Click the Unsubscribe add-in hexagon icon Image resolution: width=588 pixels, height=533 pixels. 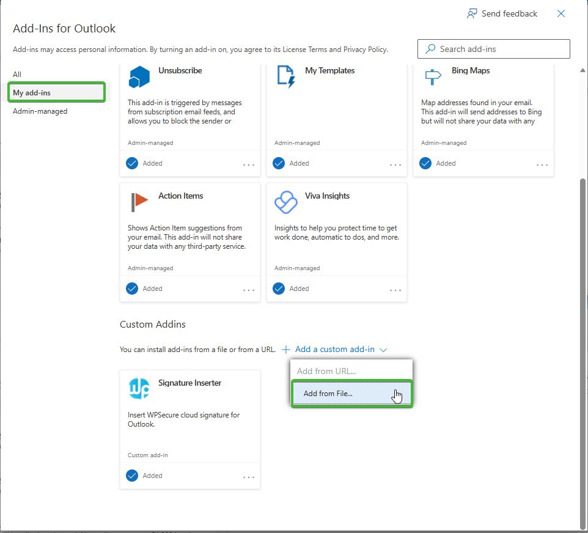pyautogui.click(x=139, y=77)
